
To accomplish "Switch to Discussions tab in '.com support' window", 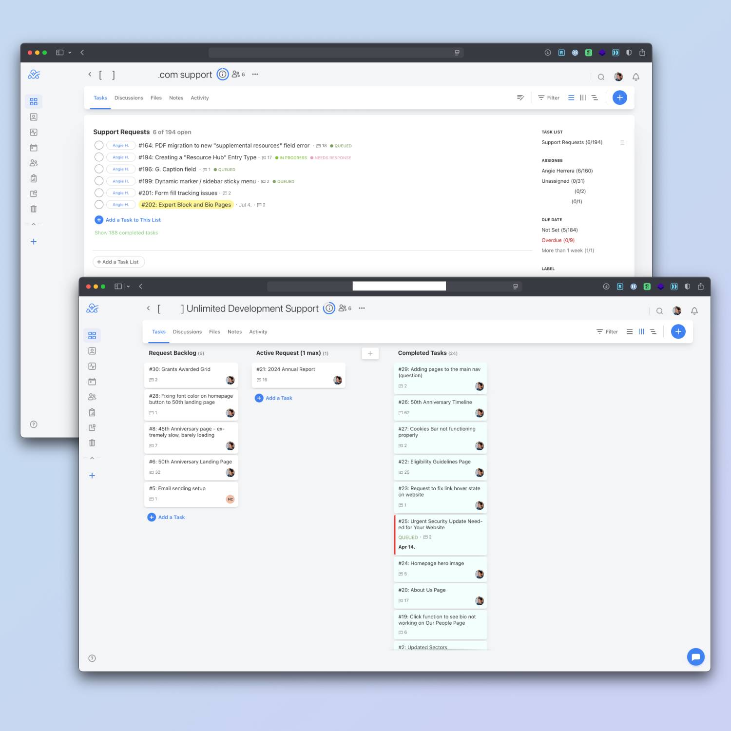I will [x=129, y=98].
